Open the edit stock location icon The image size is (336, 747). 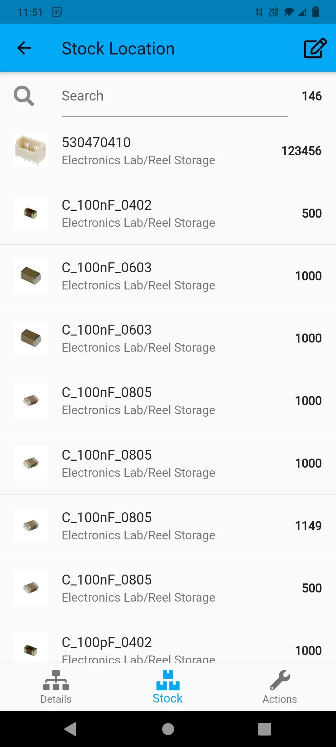pyautogui.click(x=315, y=48)
